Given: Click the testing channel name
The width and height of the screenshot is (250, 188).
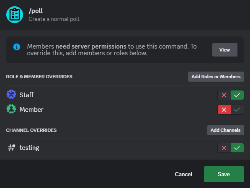Looking at the screenshot, I should pos(29,148).
